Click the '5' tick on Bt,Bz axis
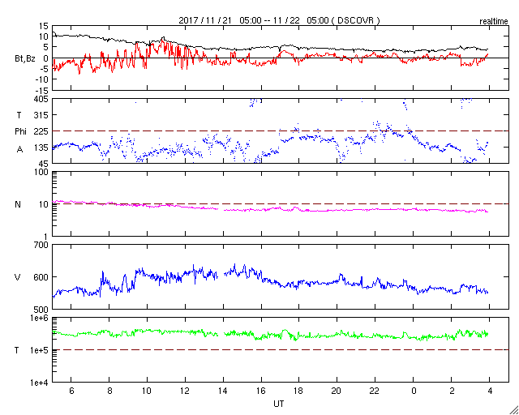The height and width of the screenshot is (415, 519). point(45,47)
